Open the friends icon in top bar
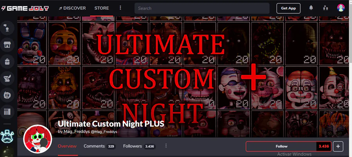The image size is (352, 157). pos(325,8)
